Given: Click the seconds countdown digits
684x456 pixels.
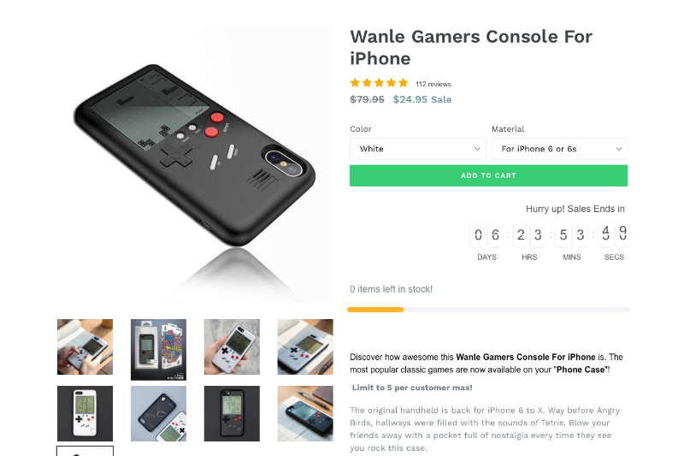Looking at the screenshot, I should 614,234.
